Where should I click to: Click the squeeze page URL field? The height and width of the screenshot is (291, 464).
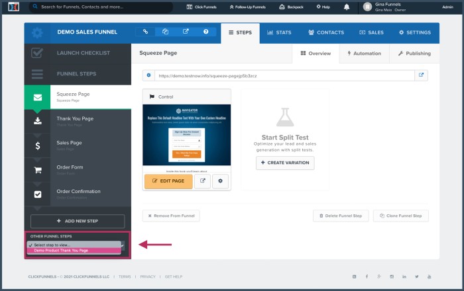tap(284, 75)
